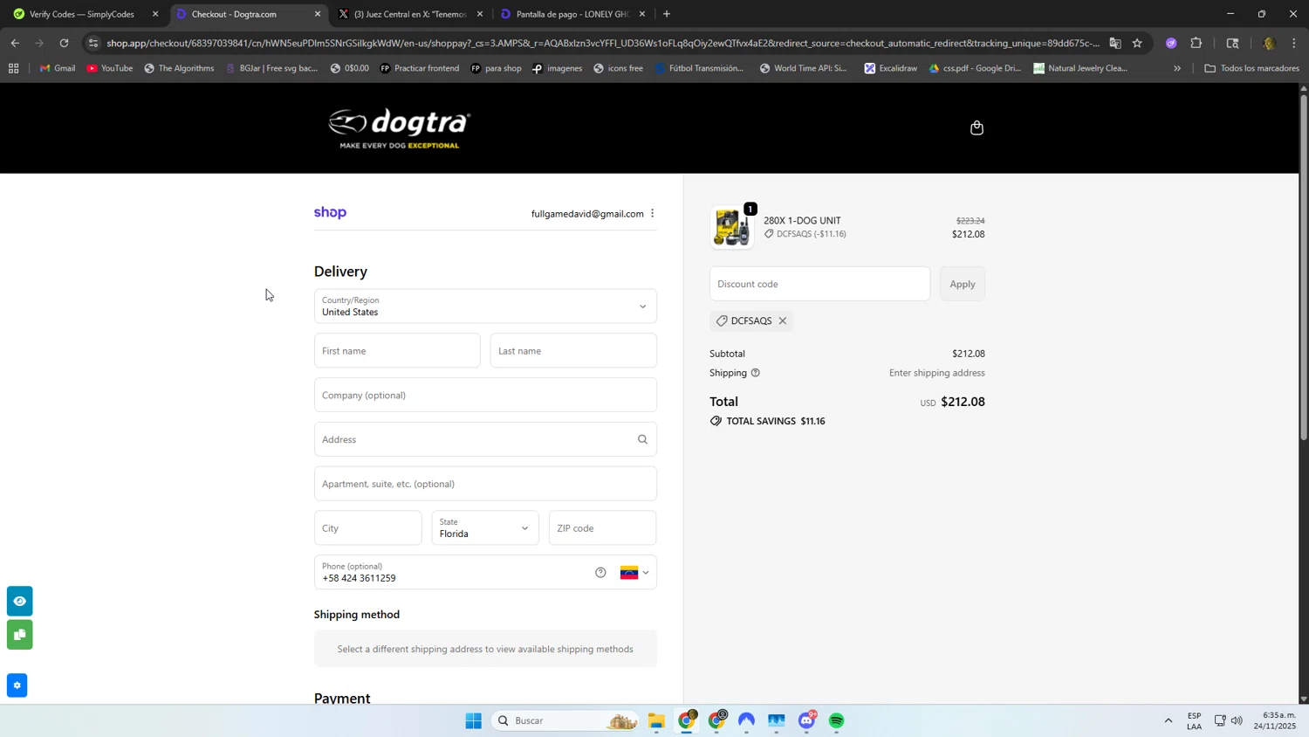Open World Time API bookmark
This screenshot has width=1309, height=737.
(803, 68)
